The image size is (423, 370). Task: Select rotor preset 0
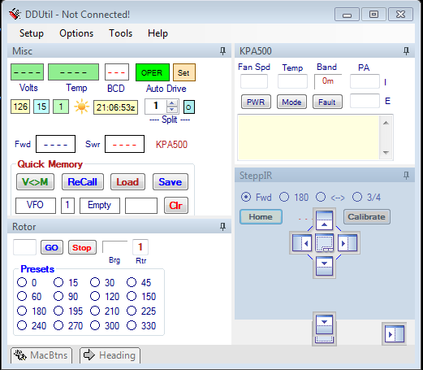pos(22,282)
